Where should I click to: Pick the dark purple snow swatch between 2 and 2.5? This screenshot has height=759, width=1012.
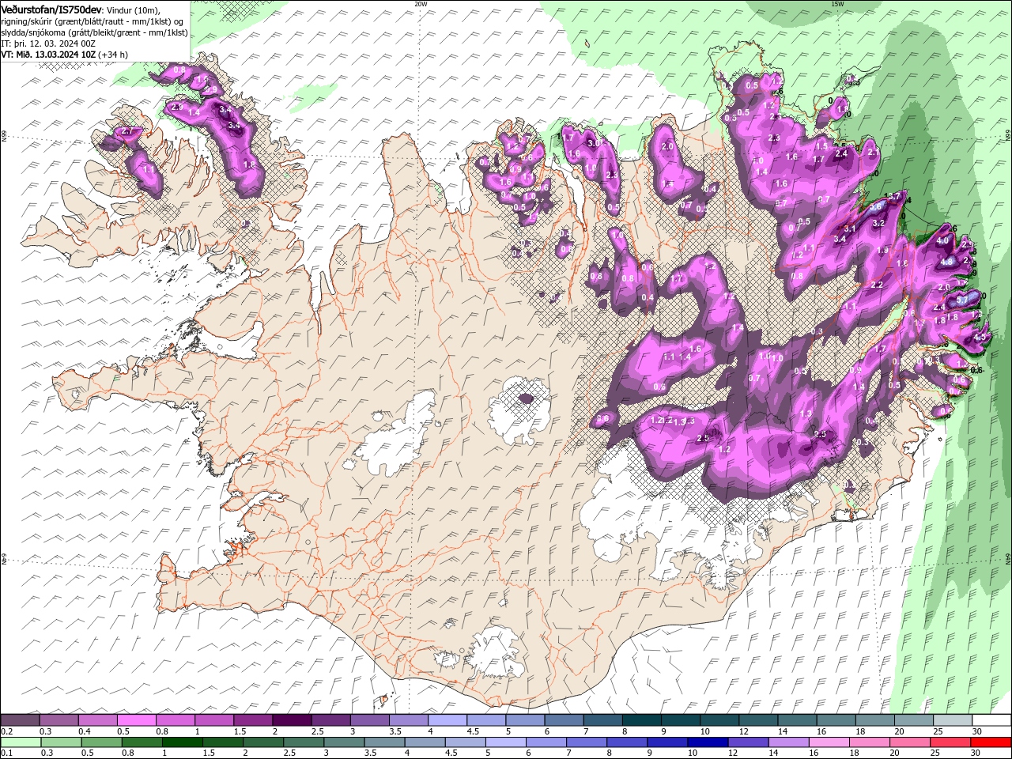click(292, 720)
